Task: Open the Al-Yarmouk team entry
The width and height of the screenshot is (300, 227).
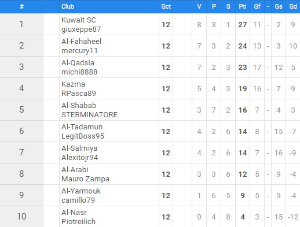Action: pos(81,191)
